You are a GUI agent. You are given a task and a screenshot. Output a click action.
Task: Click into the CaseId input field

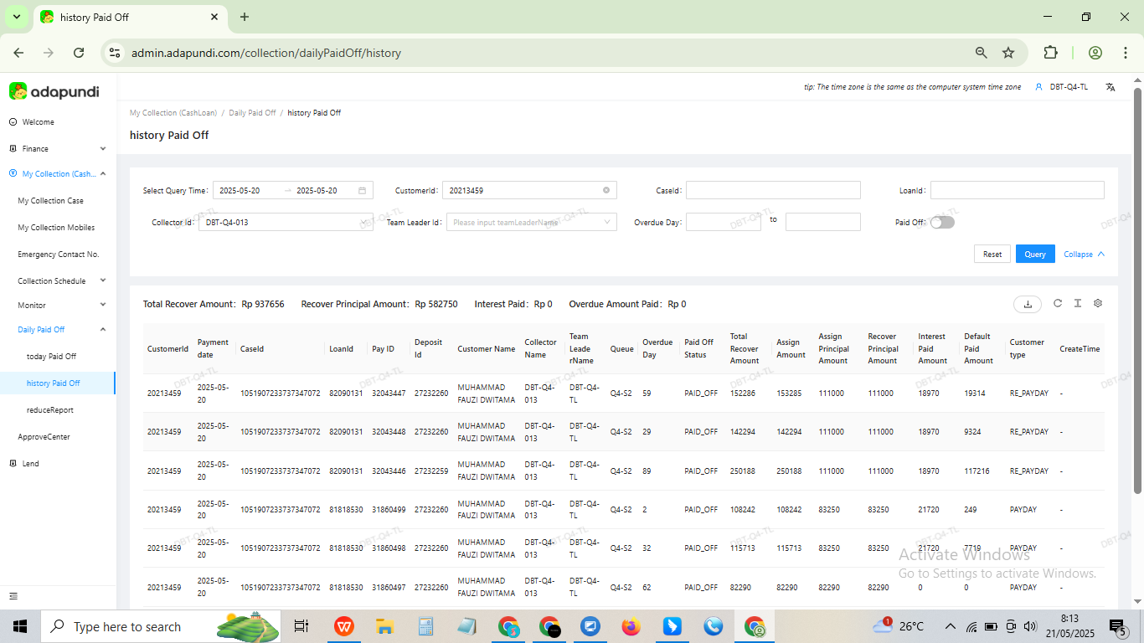tap(773, 190)
